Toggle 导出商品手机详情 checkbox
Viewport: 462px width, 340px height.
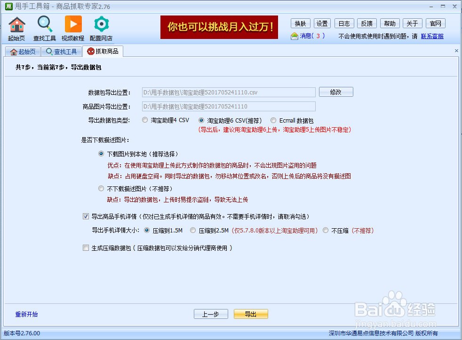click(x=86, y=216)
